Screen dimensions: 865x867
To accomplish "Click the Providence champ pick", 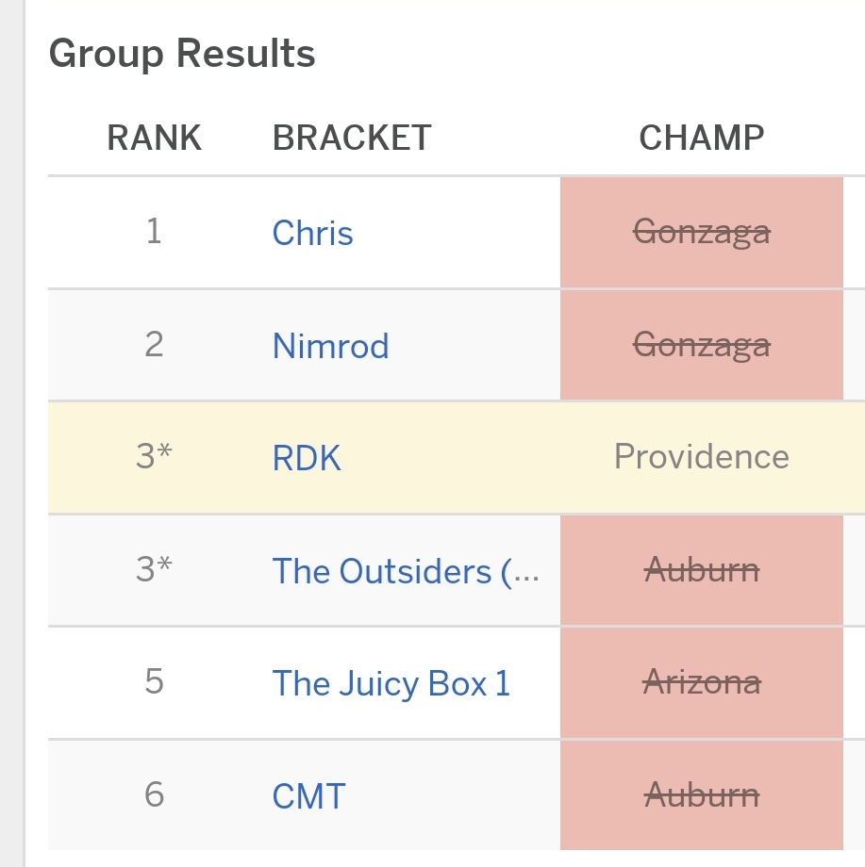I will pos(701,457).
